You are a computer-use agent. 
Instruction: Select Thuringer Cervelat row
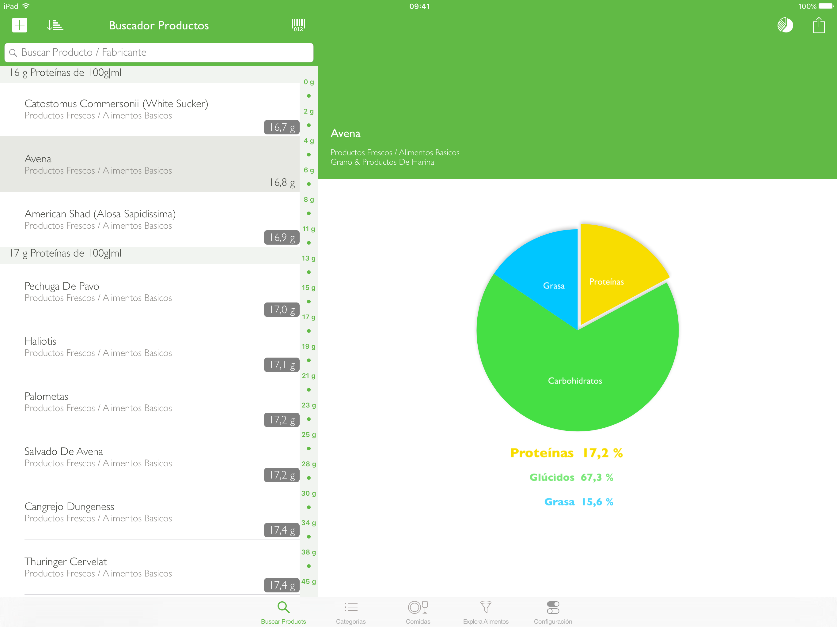pos(150,567)
